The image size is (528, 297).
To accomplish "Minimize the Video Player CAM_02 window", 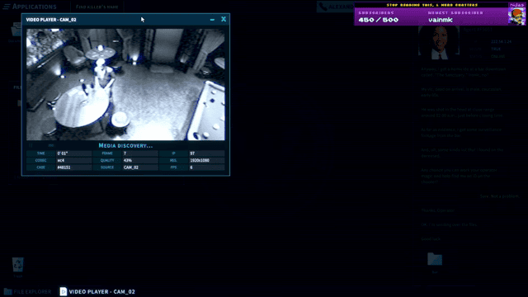I will tap(212, 20).
